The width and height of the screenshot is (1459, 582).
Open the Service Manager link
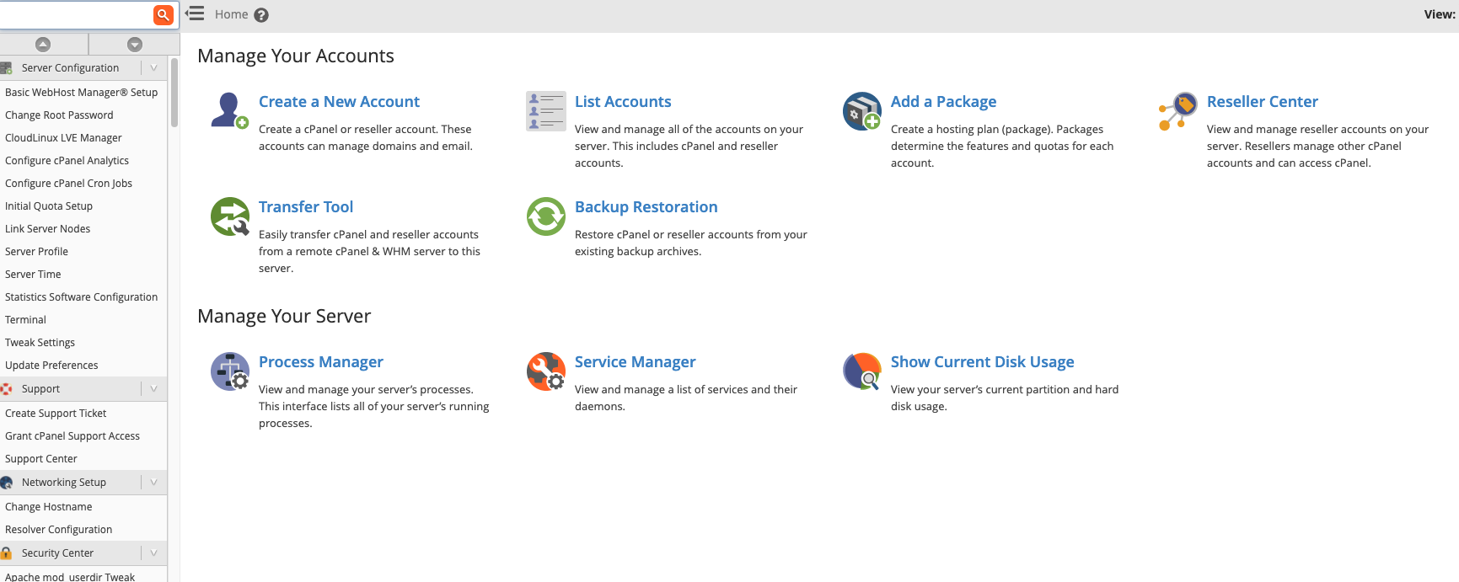click(x=635, y=362)
